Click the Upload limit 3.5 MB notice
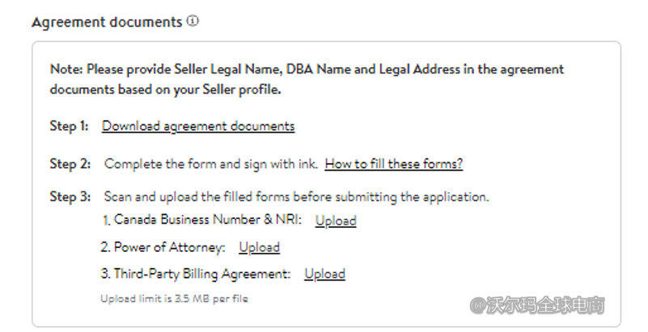Screen dimensions: 648x332 coord(174,299)
